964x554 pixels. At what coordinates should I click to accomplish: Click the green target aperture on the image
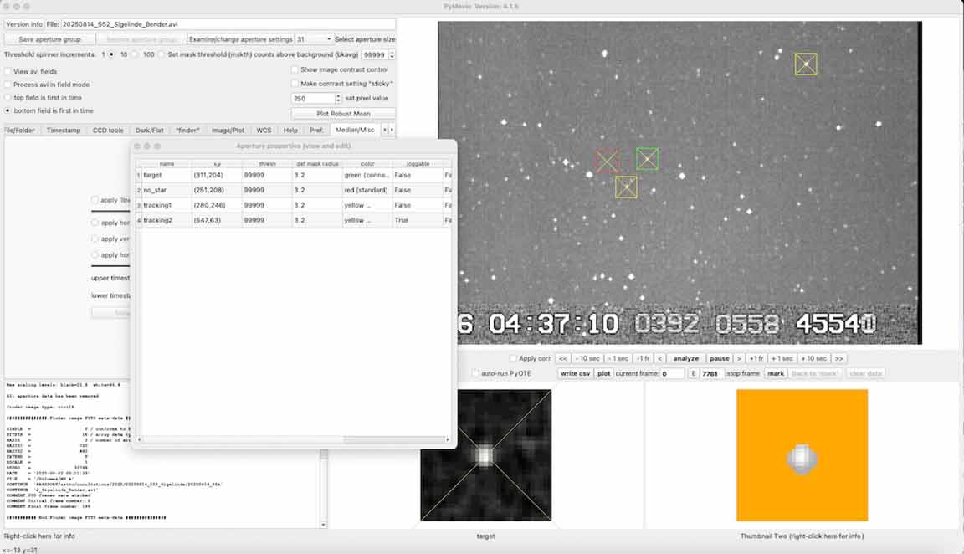coord(647,159)
